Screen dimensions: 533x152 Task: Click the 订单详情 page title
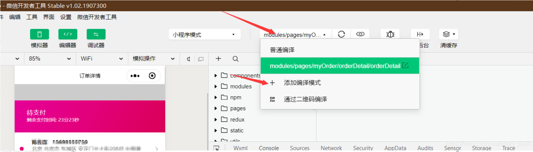tap(90, 76)
